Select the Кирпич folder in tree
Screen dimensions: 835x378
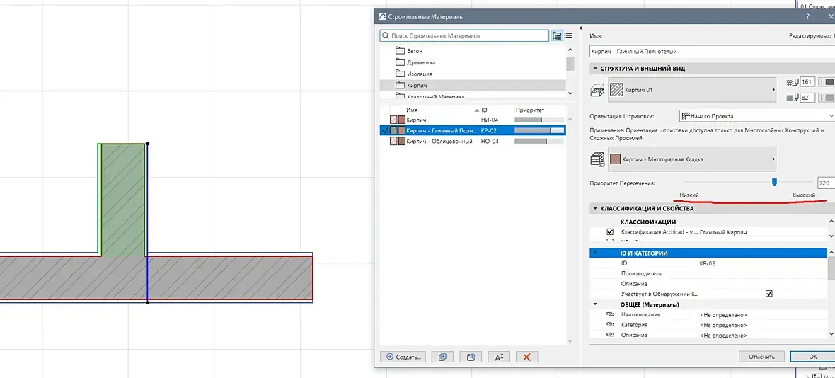(473, 85)
